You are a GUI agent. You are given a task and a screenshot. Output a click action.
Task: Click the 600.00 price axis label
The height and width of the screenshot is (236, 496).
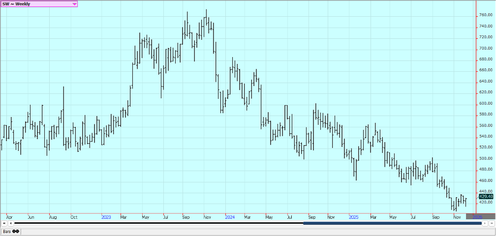pos(486,103)
